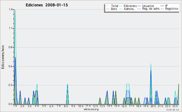Click the 'Bots' legend label
Viewport: 182px width, 112px height.
coord(114,9)
